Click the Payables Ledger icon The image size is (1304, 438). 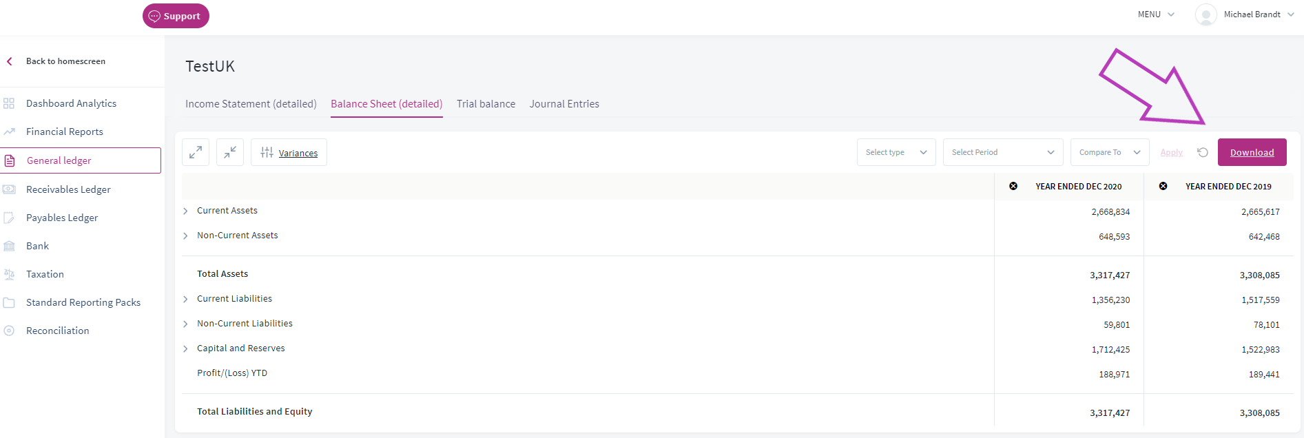(9, 218)
